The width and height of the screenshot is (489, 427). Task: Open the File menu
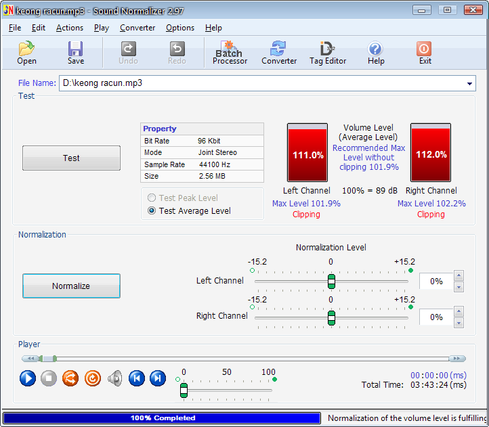(15, 28)
